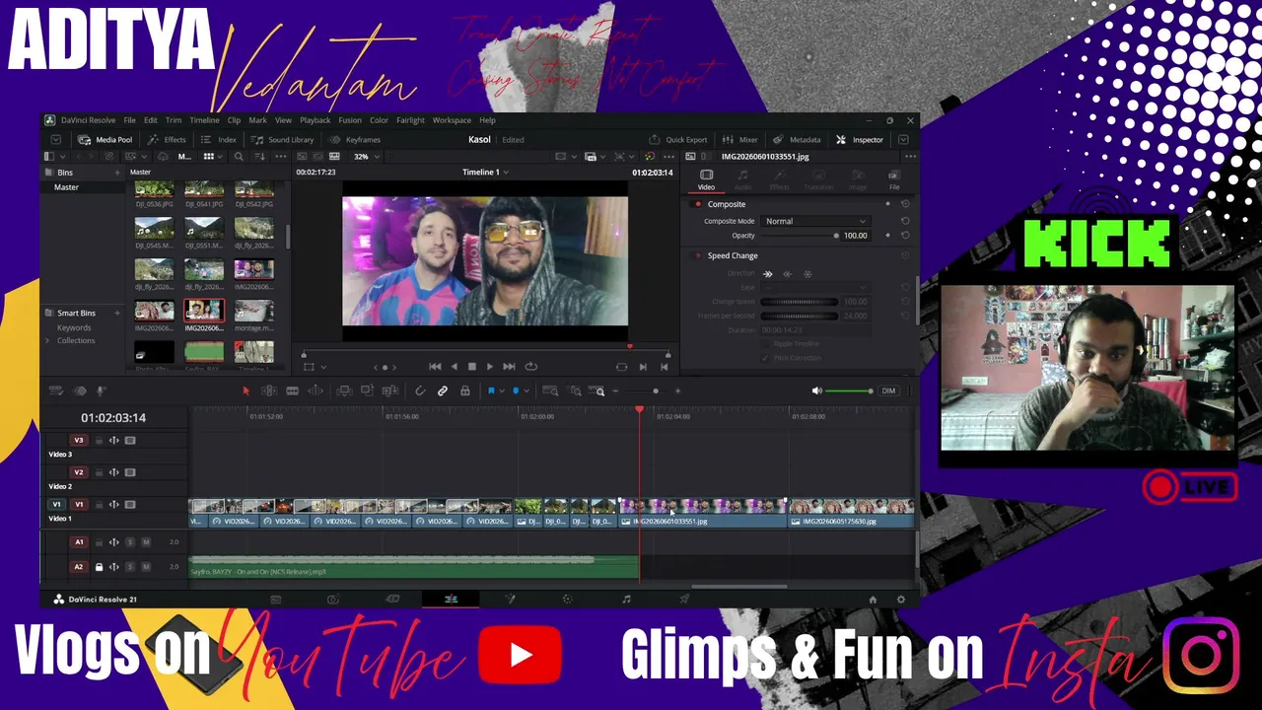Open the audio Mixer panel

pyautogui.click(x=740, y=140)
